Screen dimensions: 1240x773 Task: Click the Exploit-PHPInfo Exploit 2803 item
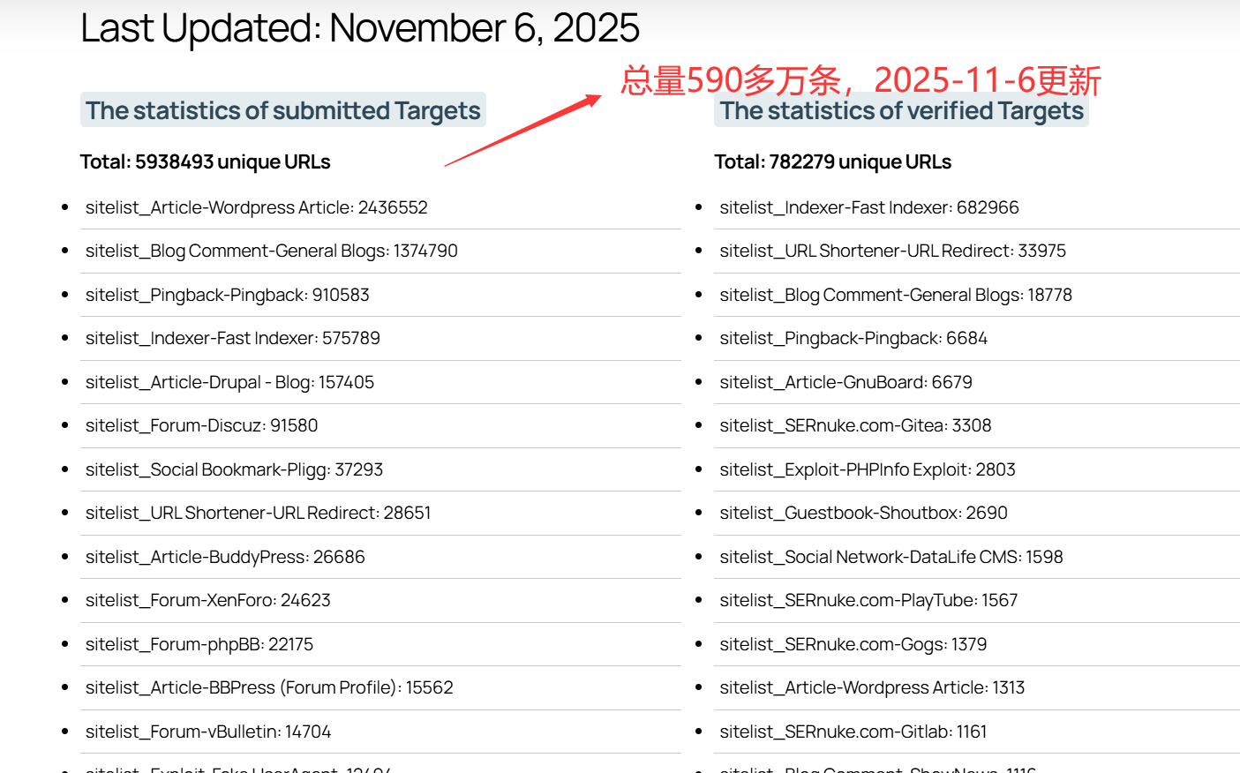click(x=867, y=469)
